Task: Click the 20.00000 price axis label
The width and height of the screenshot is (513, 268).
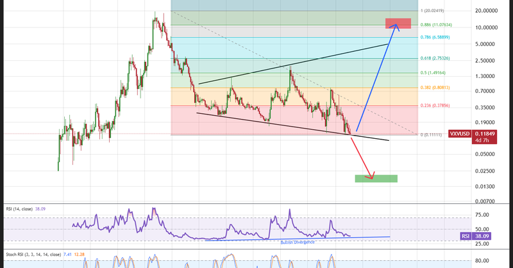Action: point(486,11)
